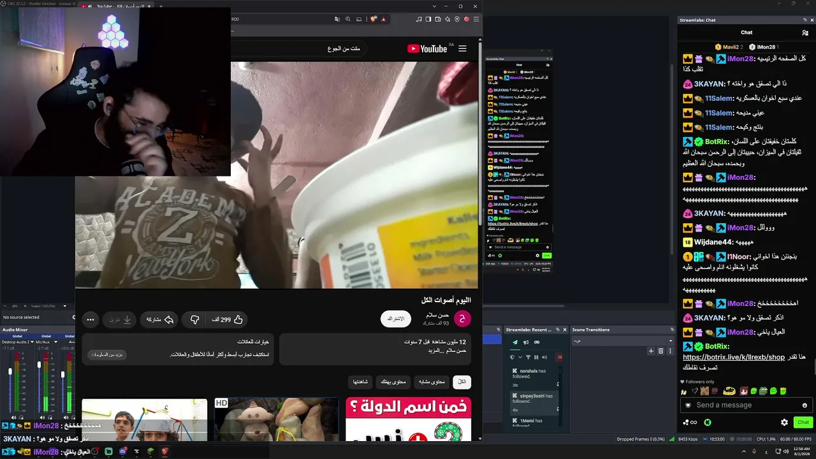Expand the shield dropdown chevron in Recent Events
Screen dimensions: 816x459
click(519, 357)
